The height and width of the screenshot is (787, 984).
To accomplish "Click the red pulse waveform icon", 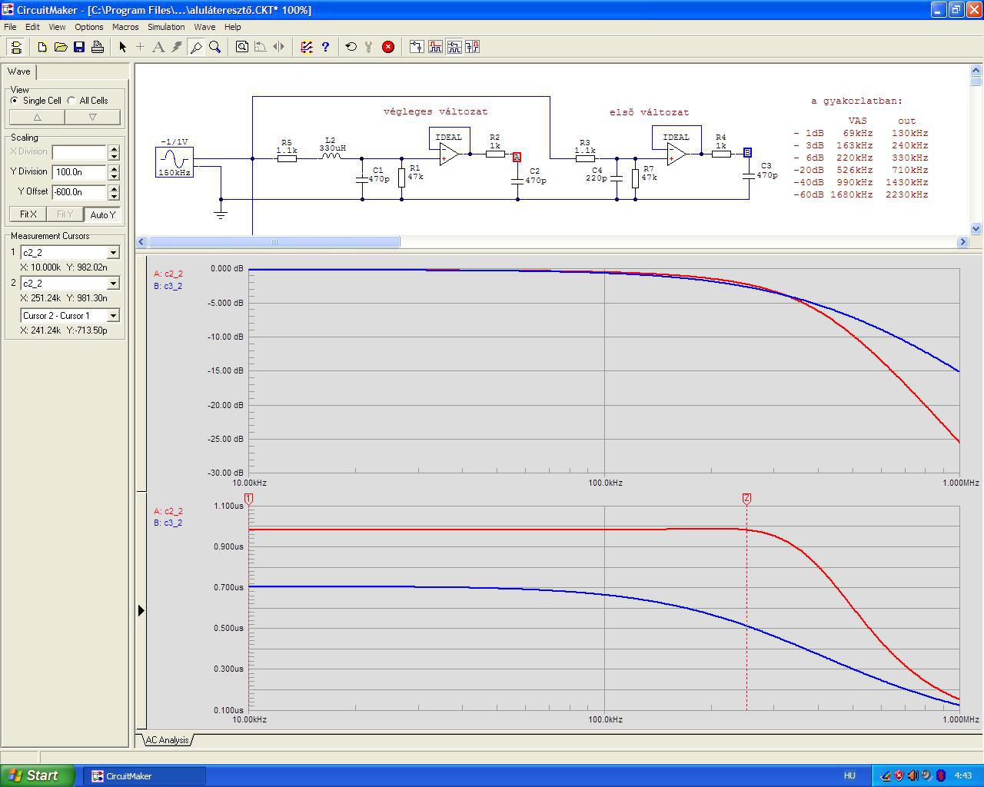I will (x=435, y=47).
